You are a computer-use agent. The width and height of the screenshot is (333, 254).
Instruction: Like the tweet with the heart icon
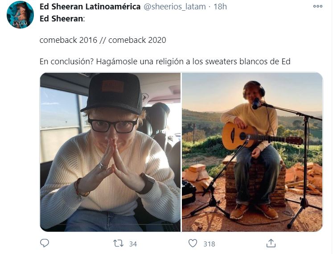193,243
